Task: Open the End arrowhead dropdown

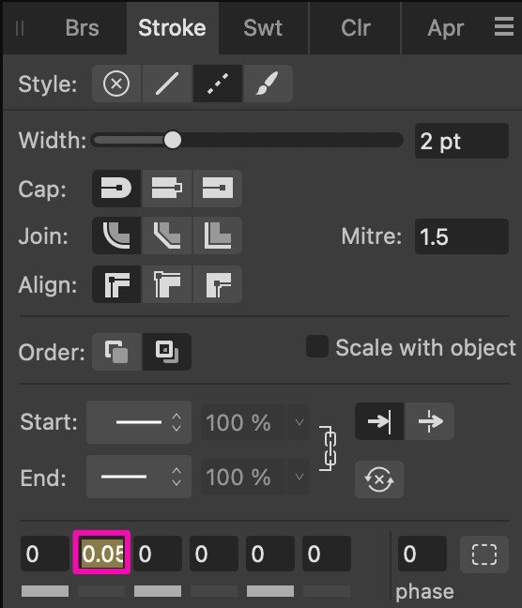Action: [x=139, y=477]
